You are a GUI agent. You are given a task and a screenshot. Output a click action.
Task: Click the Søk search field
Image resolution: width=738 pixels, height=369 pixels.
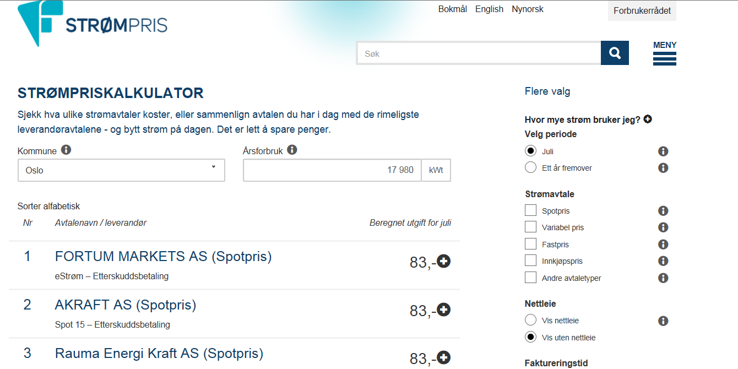(x=479, y=53)
